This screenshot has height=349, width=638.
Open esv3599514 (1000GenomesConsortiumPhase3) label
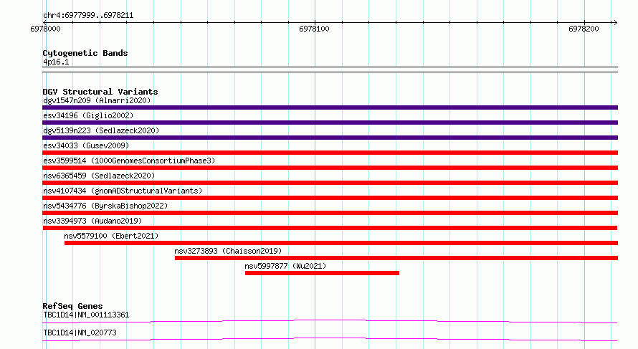pos(129,161)
